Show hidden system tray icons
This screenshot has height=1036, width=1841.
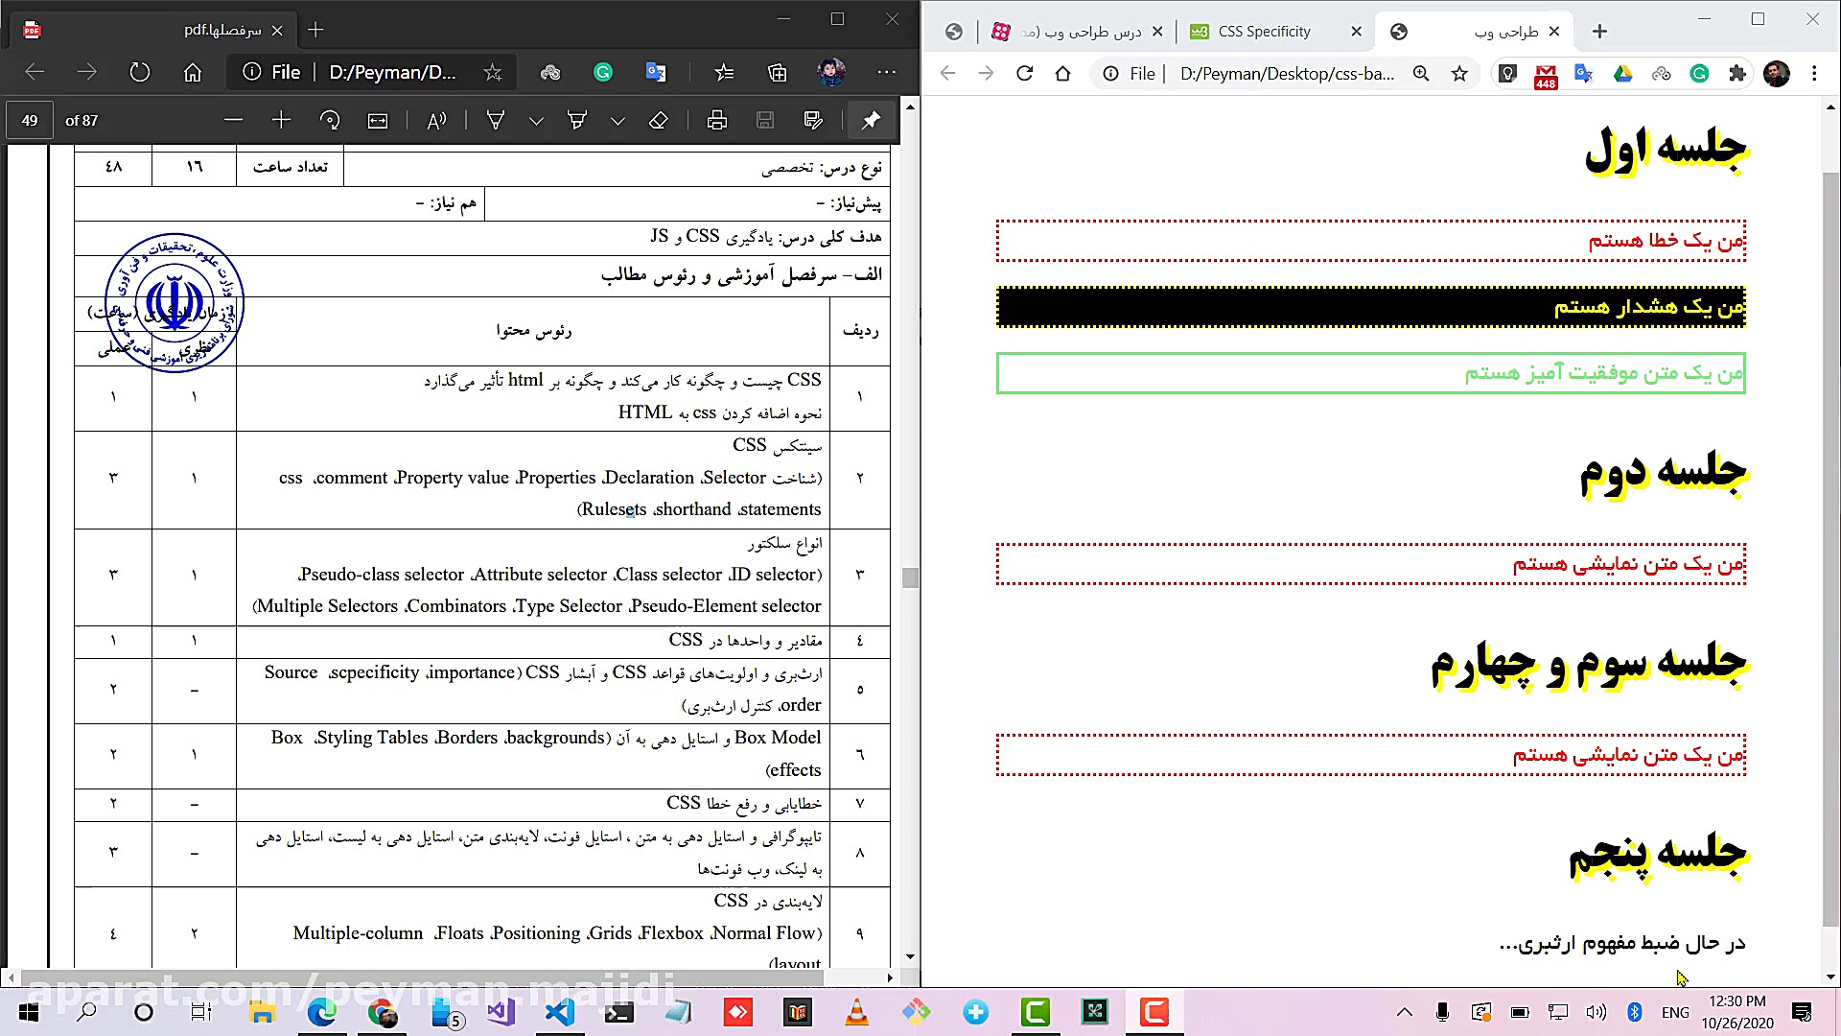(1404, 1012)
